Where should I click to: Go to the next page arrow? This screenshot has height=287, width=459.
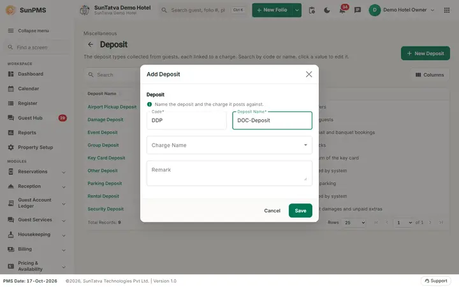point(430,223)
